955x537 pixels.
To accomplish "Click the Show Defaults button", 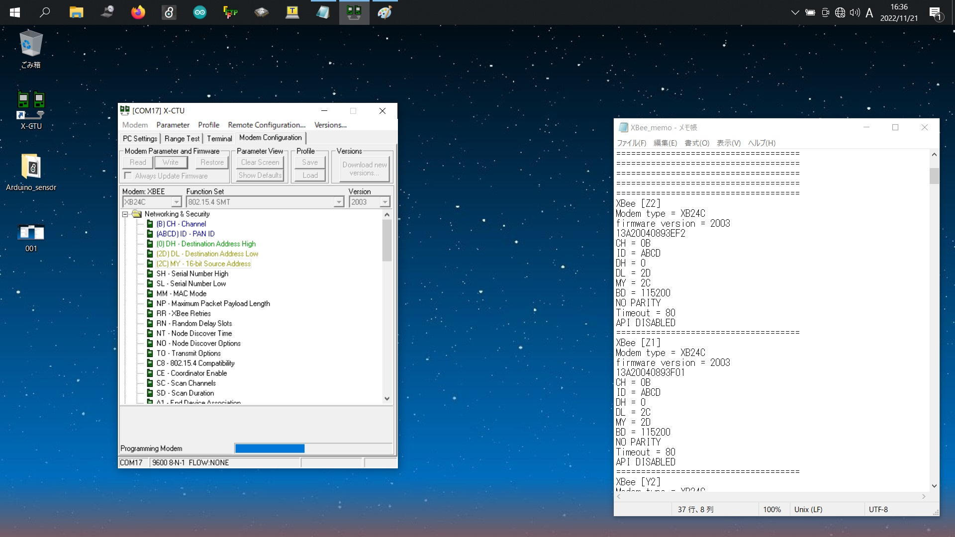I will click(260, 175).
